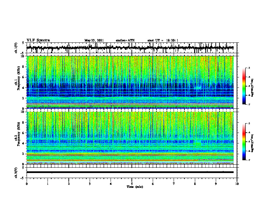Click the upper ch.1 spectrogram color bar
Screen dimensions: 267x206
click(x=244, y=86)
